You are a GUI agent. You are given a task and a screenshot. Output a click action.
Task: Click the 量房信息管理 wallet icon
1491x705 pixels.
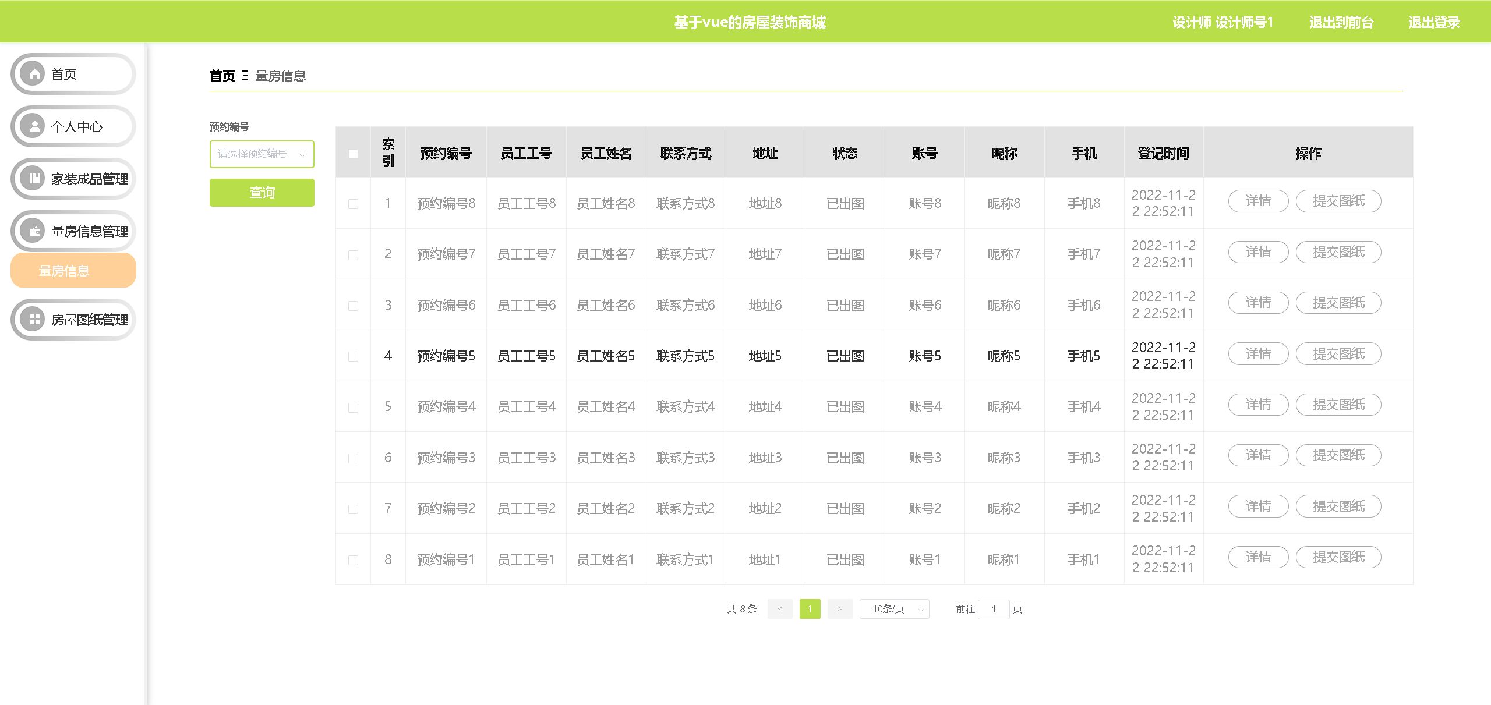pyautogui.click(x=34, y=231)
